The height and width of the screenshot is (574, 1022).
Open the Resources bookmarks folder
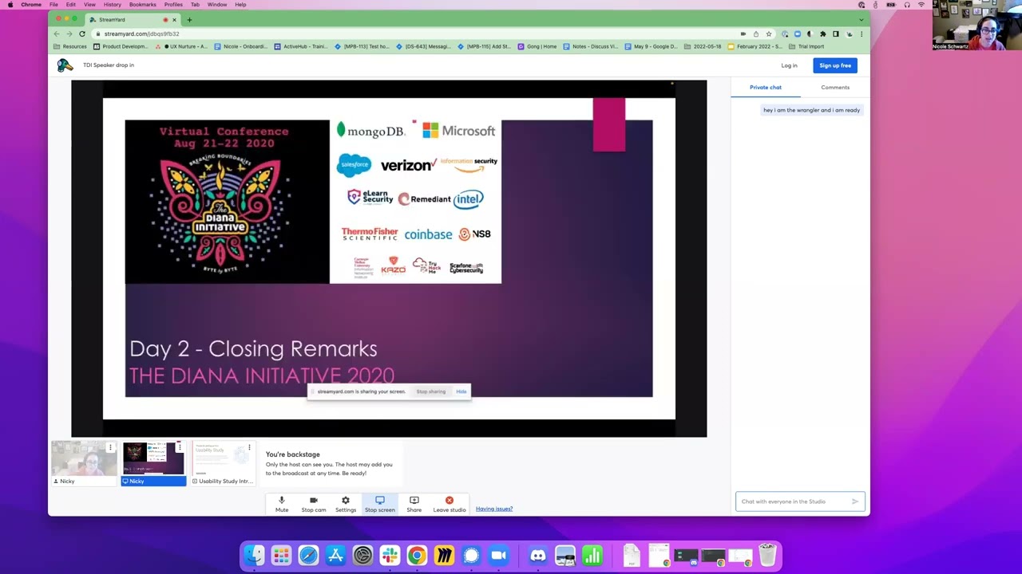click(x=69, y=46)
